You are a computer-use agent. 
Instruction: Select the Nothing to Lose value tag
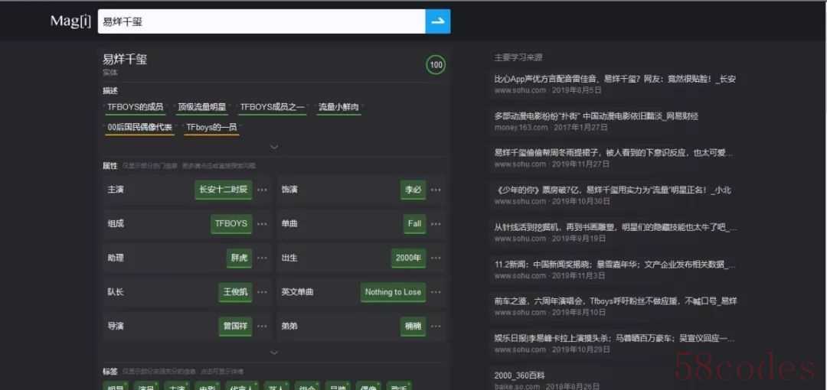point(393,292)
